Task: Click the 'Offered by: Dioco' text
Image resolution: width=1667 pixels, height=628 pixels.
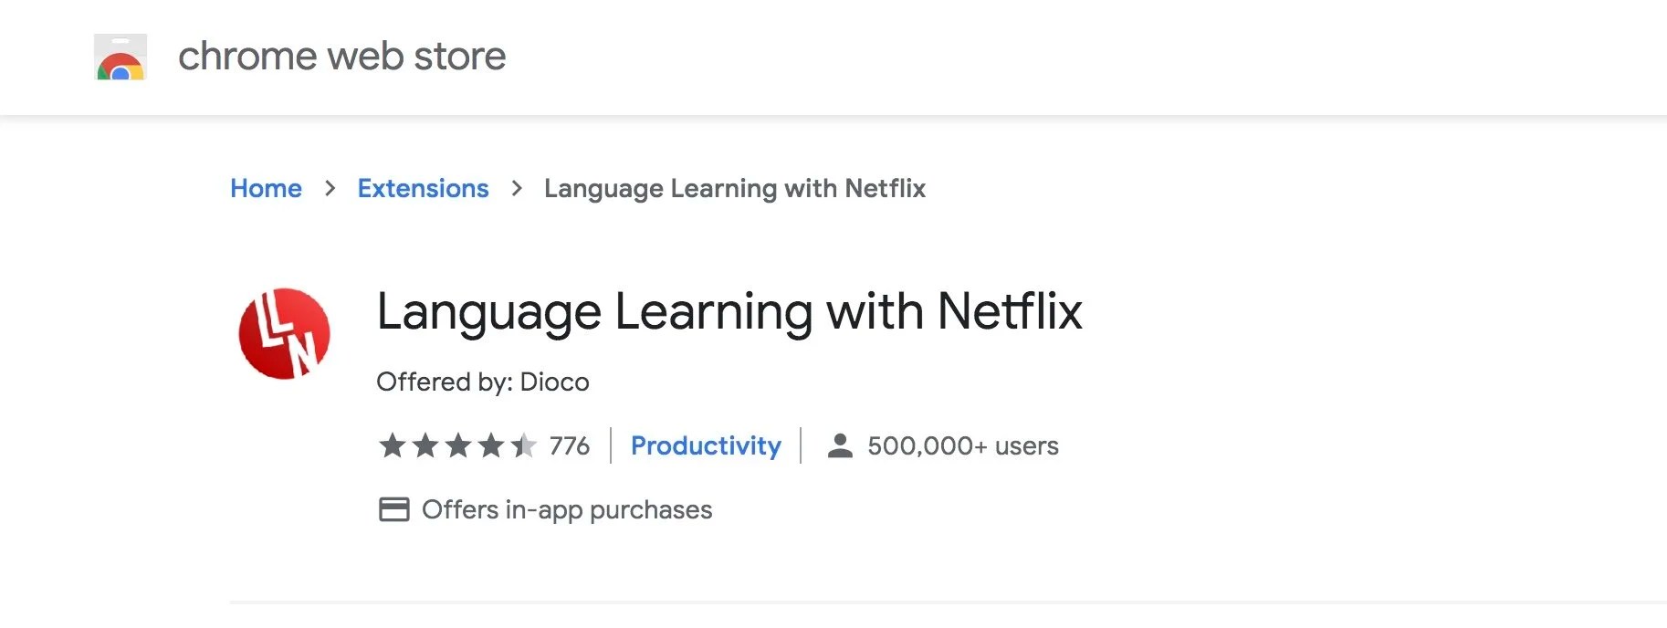Action: coord(483,382)
